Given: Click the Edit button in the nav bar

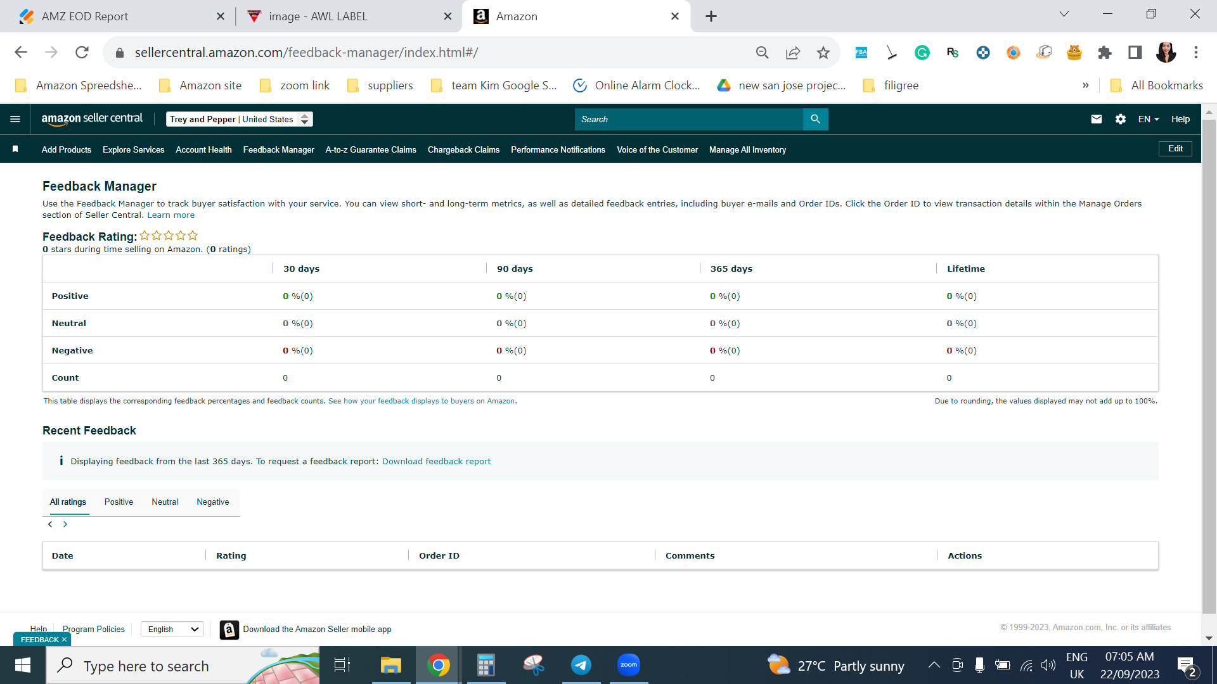Looking at the screenshot, I should tap(1175, 149).
